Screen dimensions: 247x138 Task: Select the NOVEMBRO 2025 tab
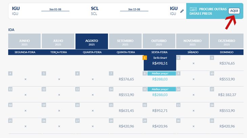(x=193, y=41)
